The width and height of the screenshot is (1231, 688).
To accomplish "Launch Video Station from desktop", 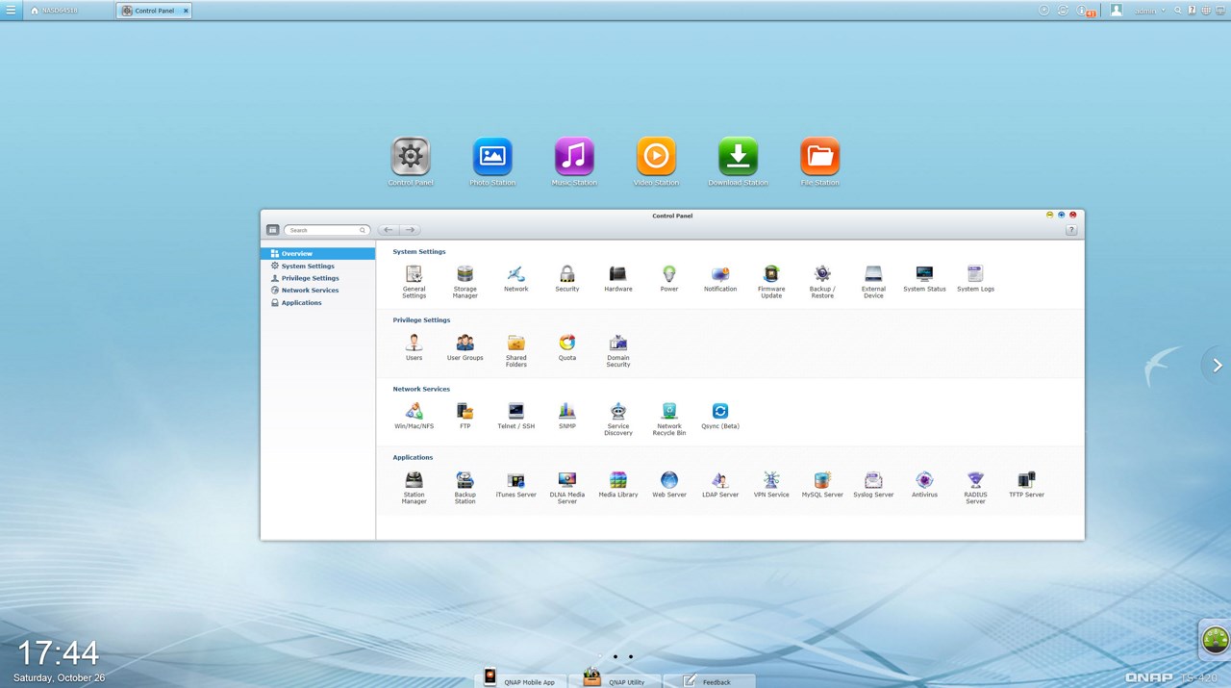I will pyautogui.click(x=656, y=162).
